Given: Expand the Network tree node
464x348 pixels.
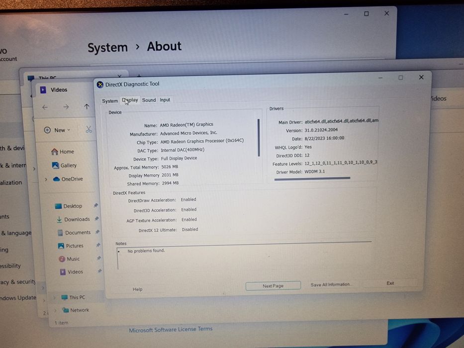Looking at the screenshot, I should (x=56, y=310).
